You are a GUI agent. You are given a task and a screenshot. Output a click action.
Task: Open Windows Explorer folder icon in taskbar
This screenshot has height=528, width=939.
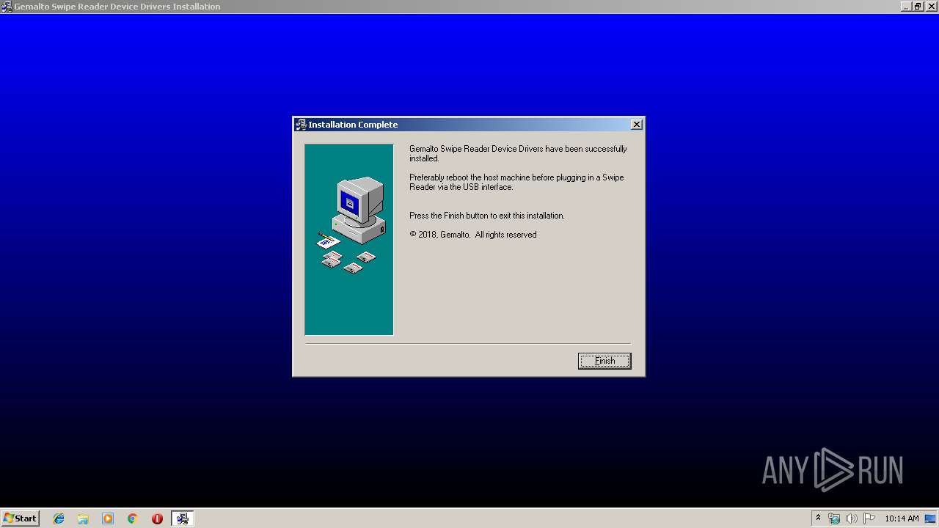coord(83,518)
